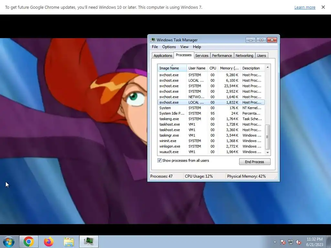This screenshot has height=248, width=331.
Task: Open Windows Explorer folder icon on taskbar
Action: pos(69,242)
